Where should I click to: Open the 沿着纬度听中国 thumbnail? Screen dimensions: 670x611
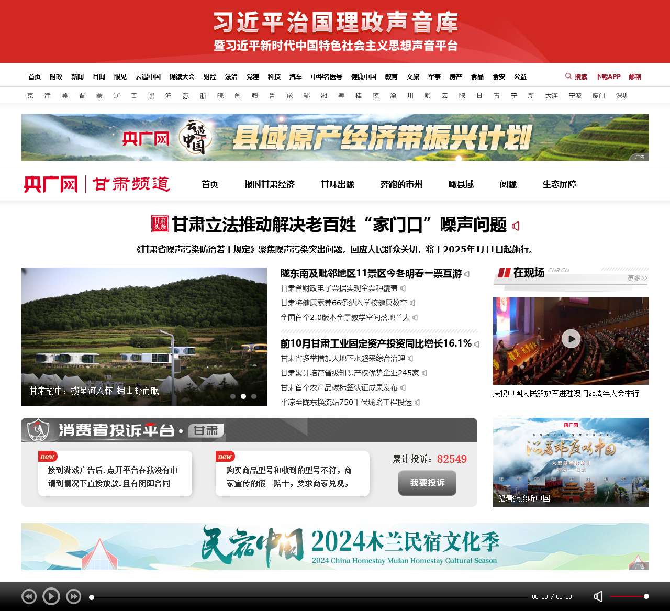(x=571, y=462)
